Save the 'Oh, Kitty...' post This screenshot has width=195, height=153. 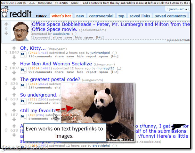tap(70, 56)
